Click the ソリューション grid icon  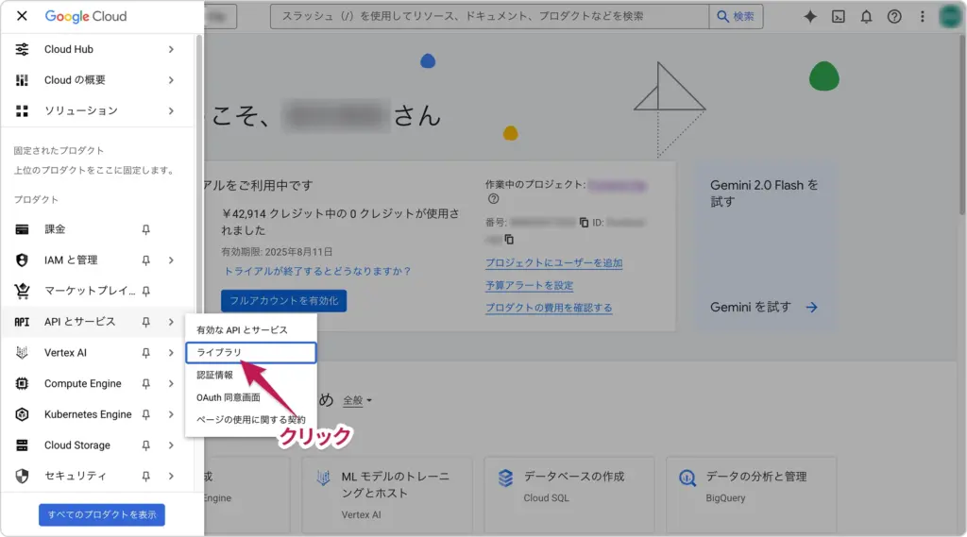[23, 111]
